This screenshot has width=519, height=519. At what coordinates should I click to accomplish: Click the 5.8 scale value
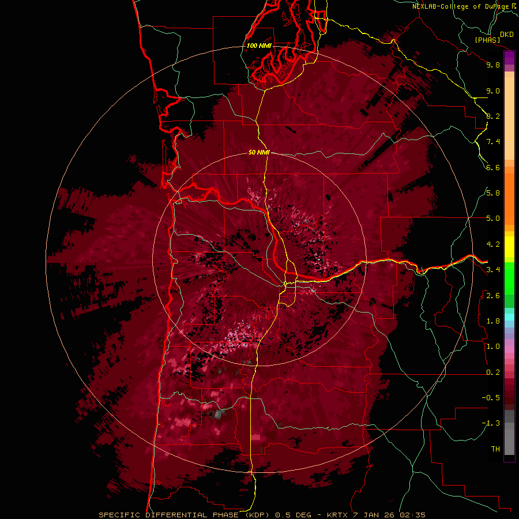[x=493, y=193]
